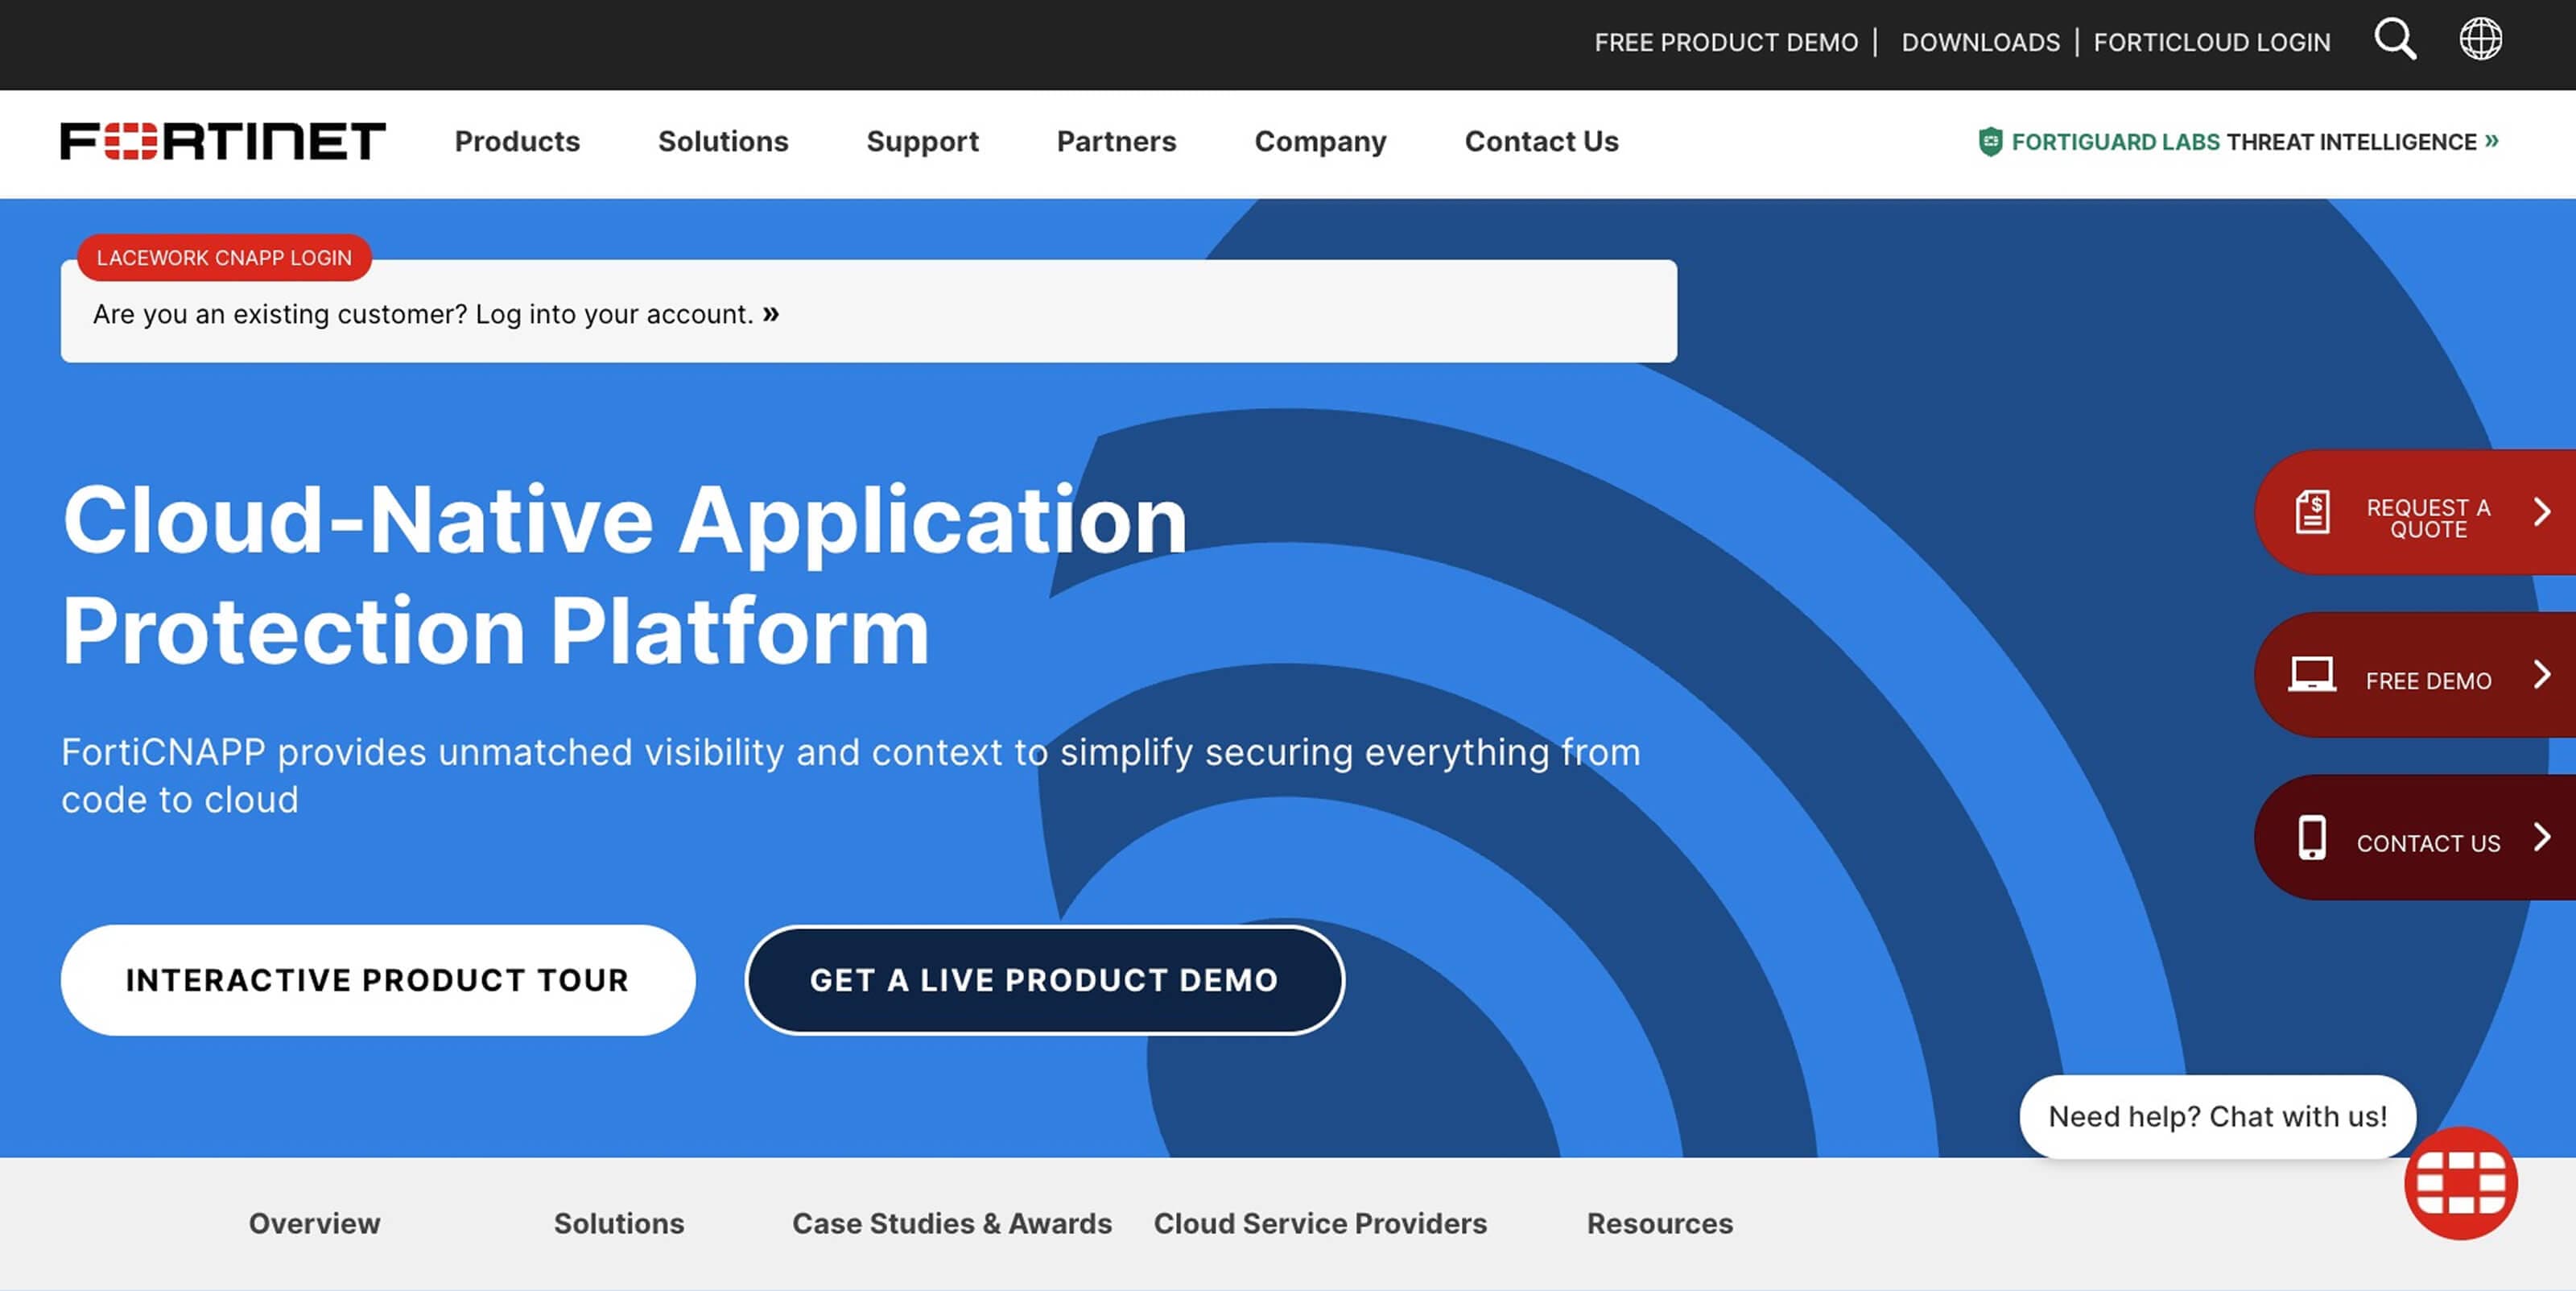Click the quote document icon
The width and height of the screenshot is (2576, 1291).
pos(2312,512)
